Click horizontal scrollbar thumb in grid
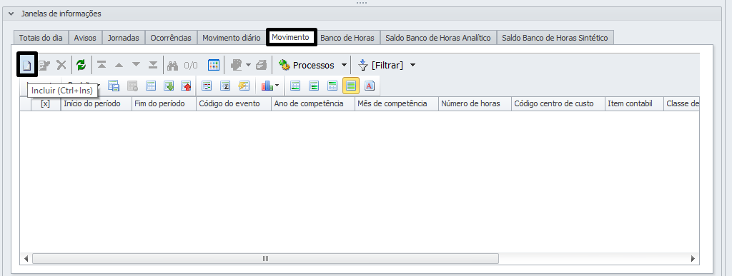The height and width of the screenshot is (276, 732). tap(265, 258)
